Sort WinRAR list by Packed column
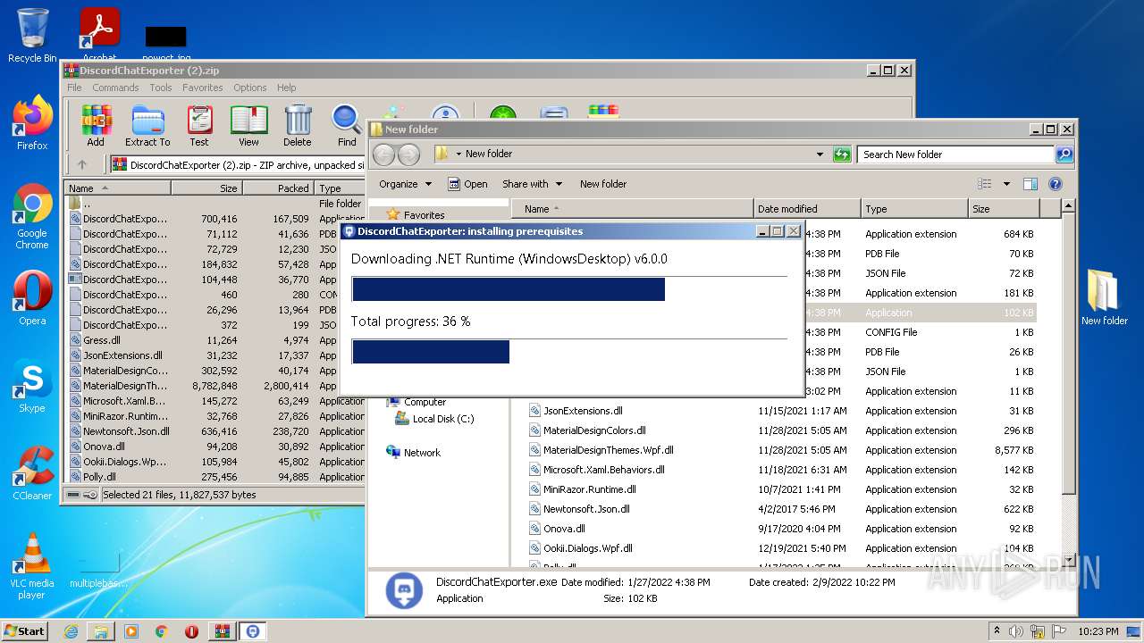The width and height of the screenshot is (1144, 643). pos(278,188)
